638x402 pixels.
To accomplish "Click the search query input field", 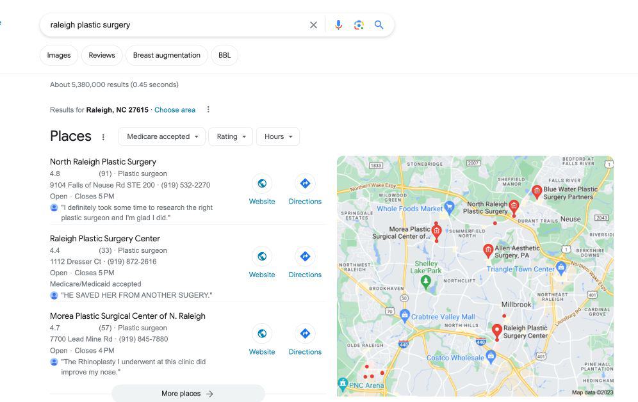I will [175, 25].
